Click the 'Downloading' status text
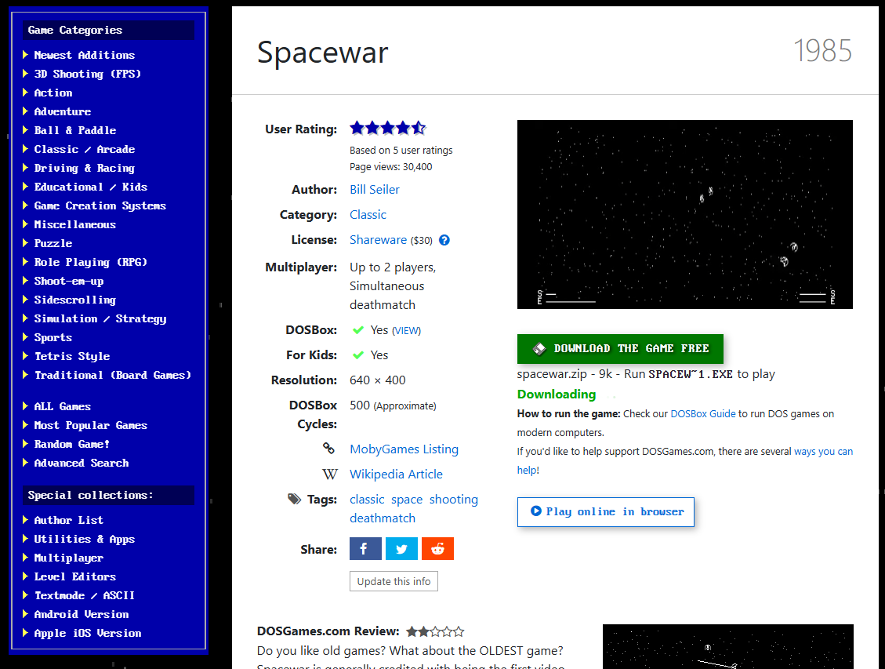 (557, 394)
